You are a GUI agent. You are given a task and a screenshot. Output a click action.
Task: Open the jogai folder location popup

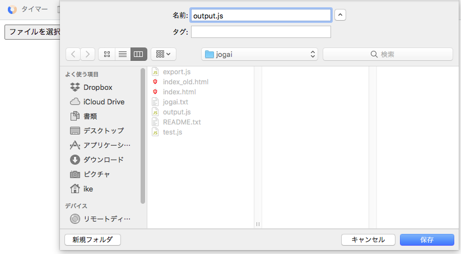pyautogui.click(x=259, y=54)
